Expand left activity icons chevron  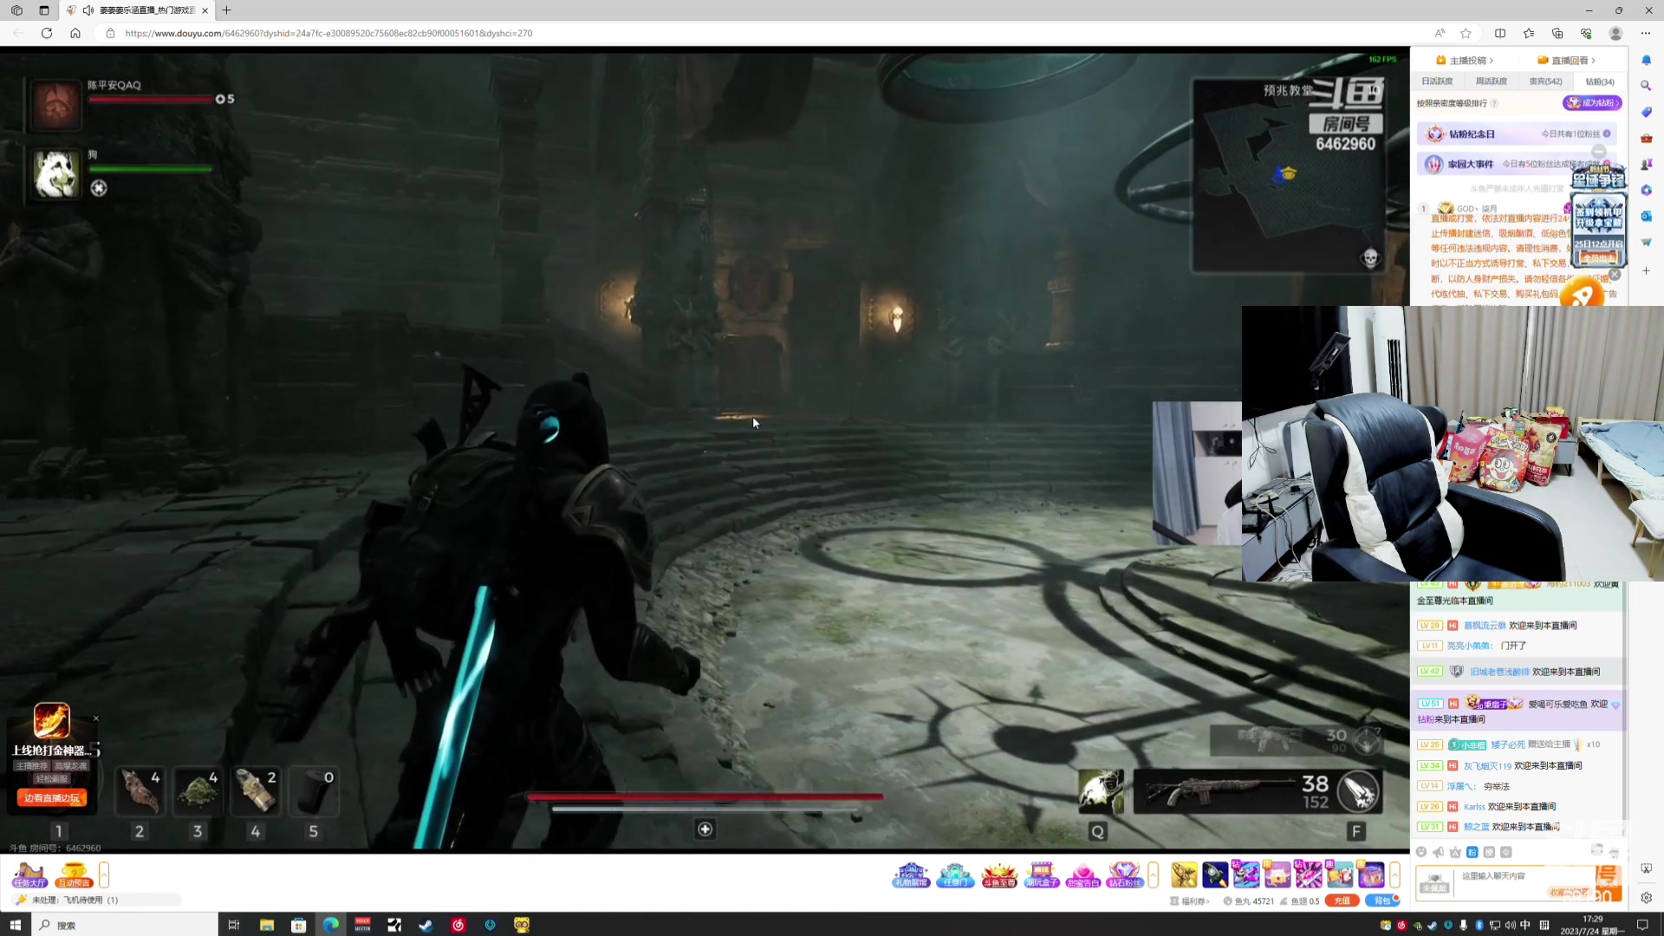[x=104, y=874]
